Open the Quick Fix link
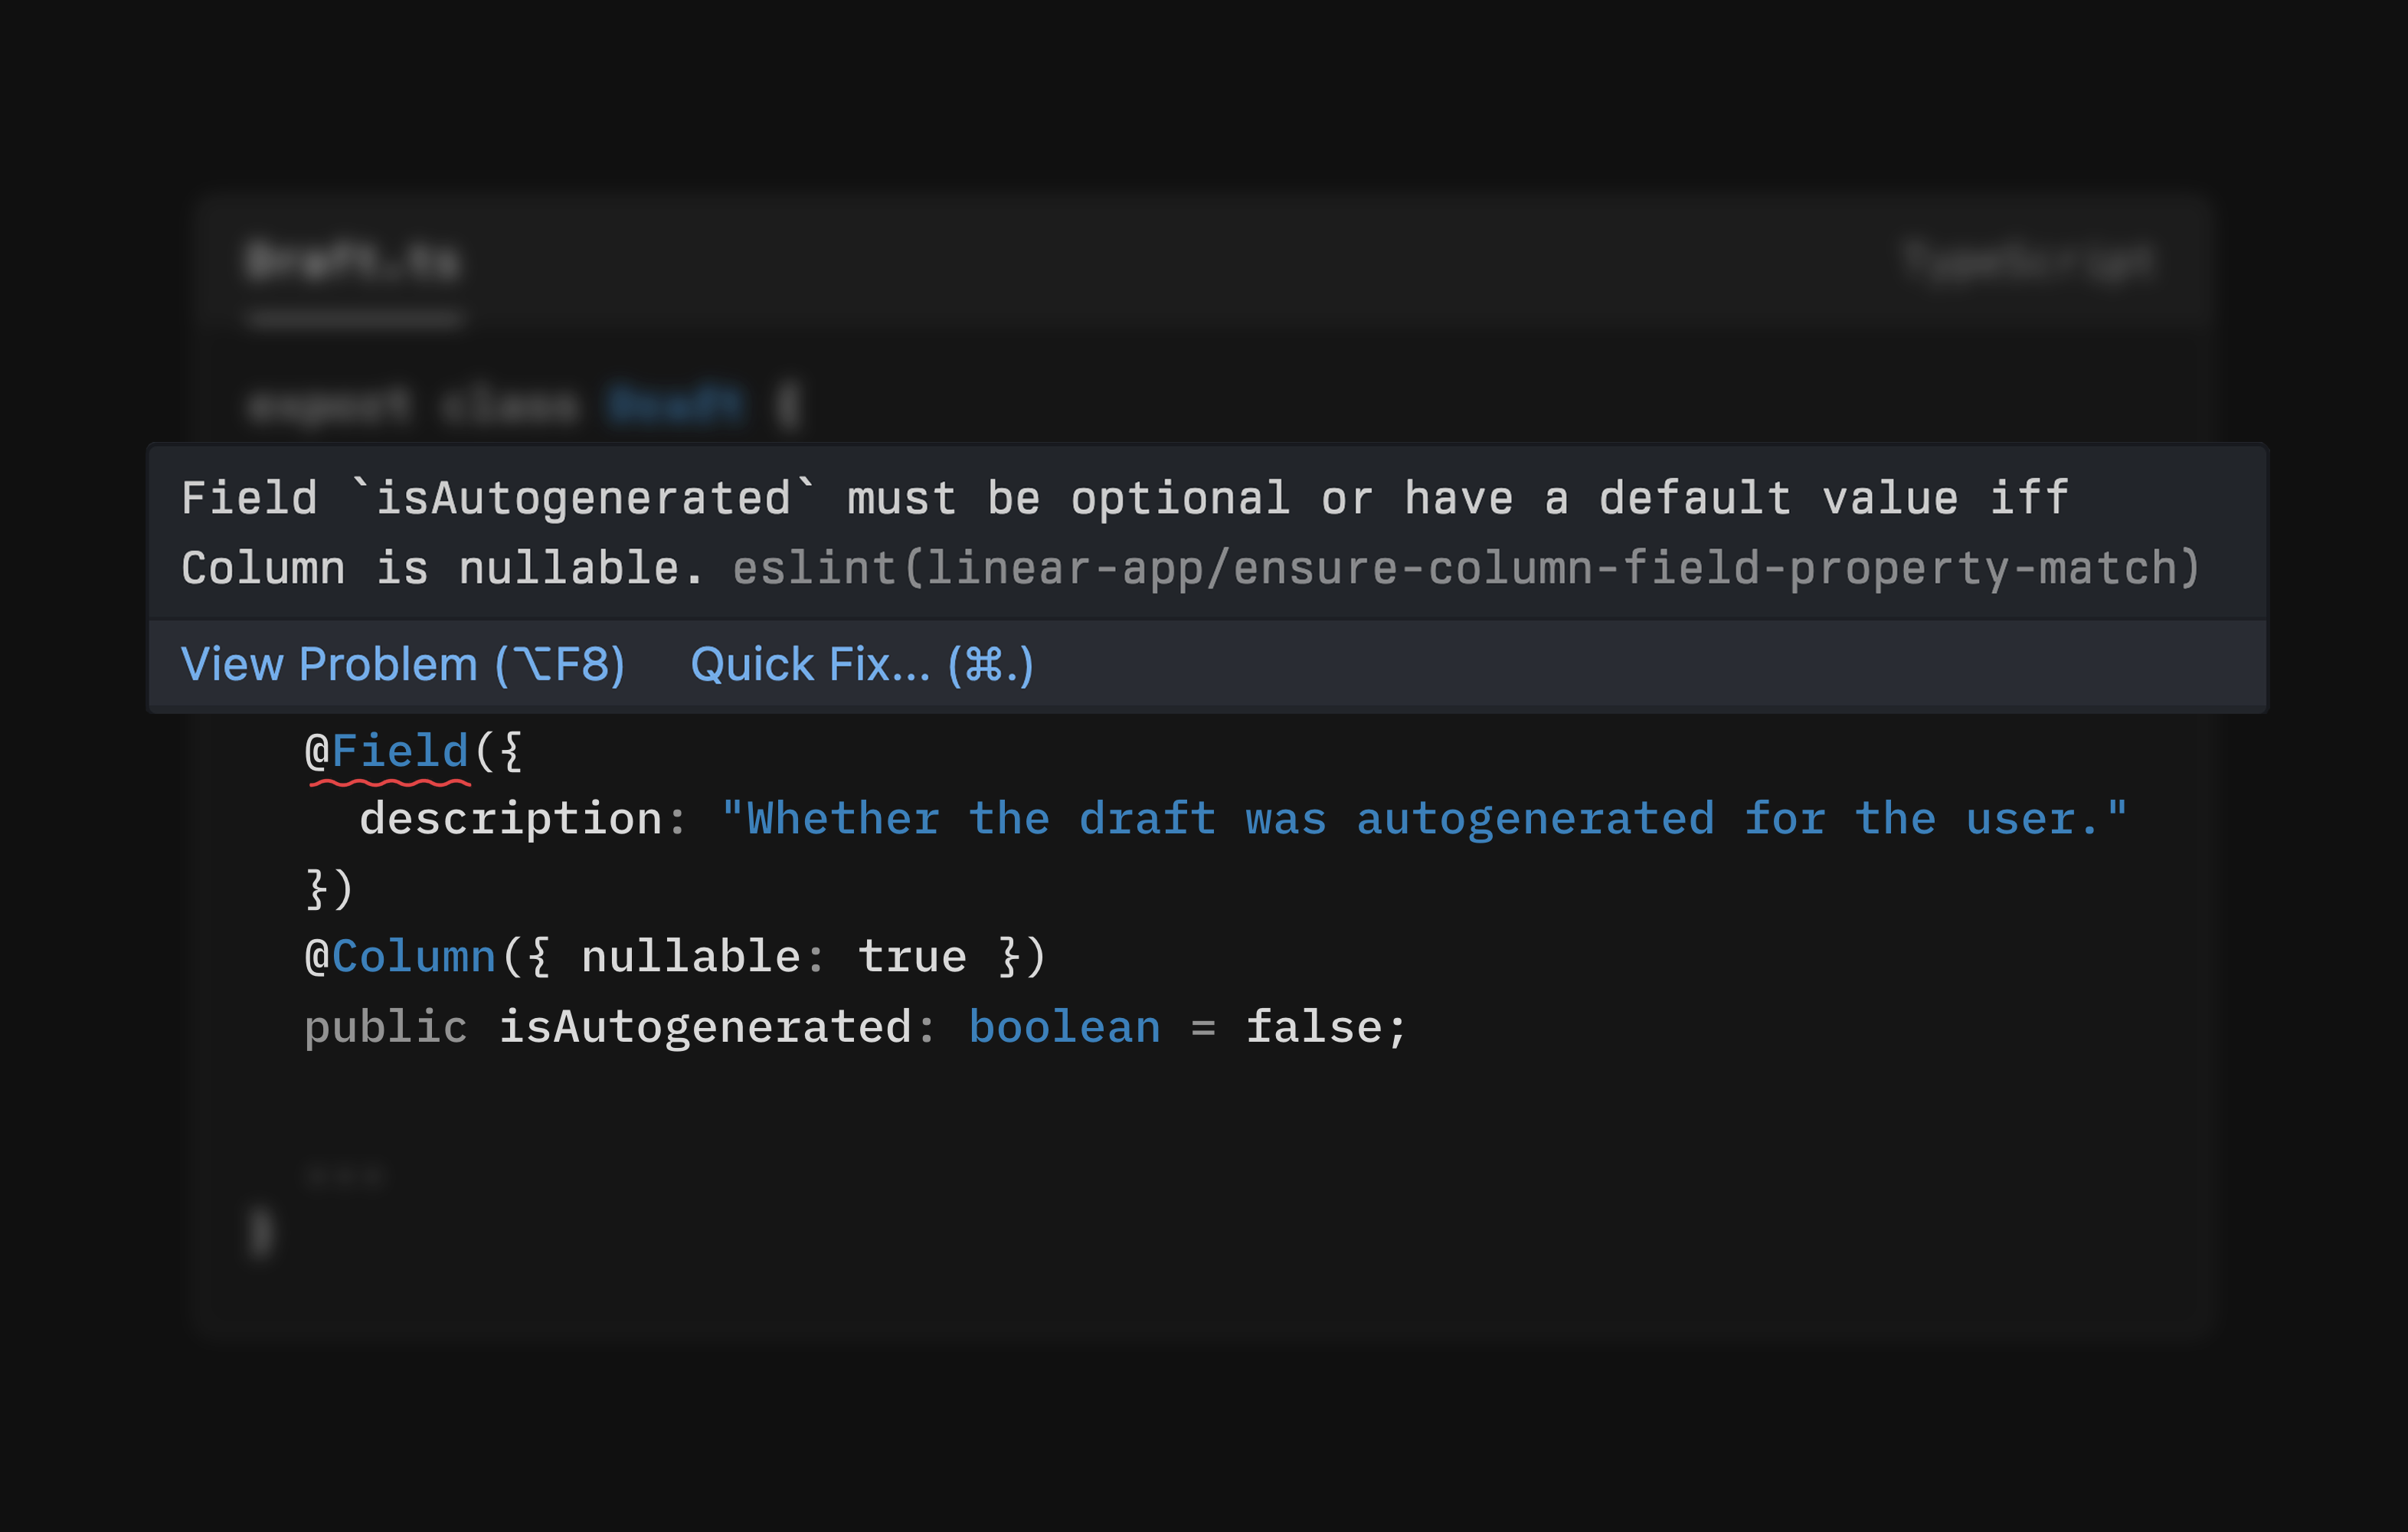The image size is (2408, 1532). pyautogui.click(x=861, y=665)
